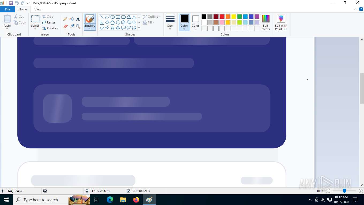Choose the five-point star shape
Screen dimensions: 364x205
(112, 28)
